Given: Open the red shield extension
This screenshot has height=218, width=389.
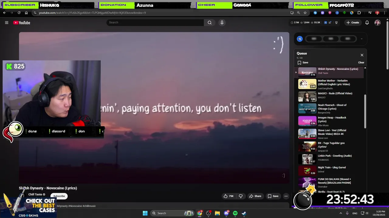Looking at the screenshot, I should tap(330, 13).
